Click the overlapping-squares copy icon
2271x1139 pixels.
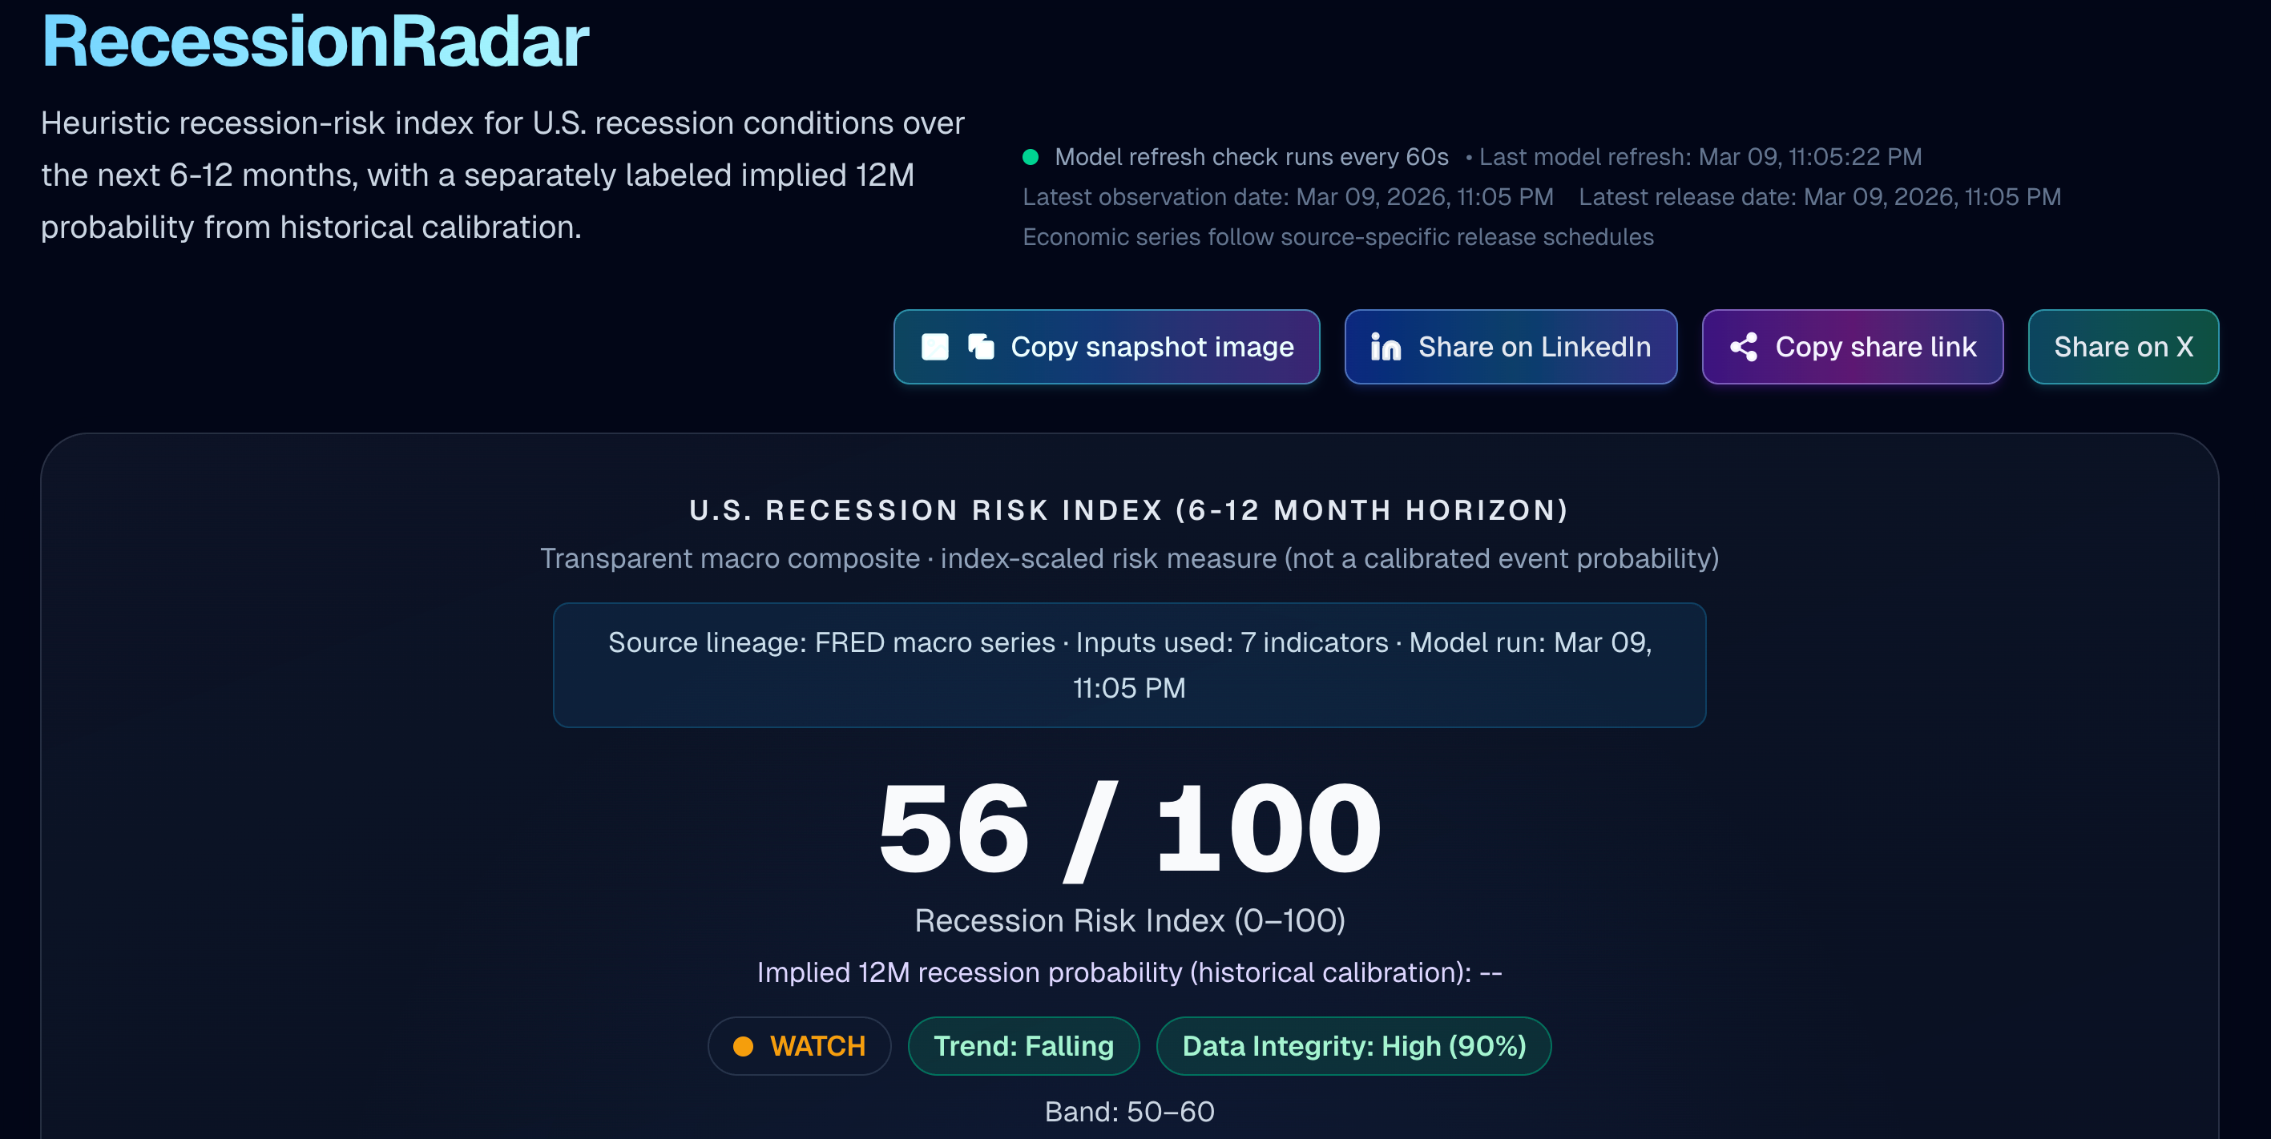981,347
